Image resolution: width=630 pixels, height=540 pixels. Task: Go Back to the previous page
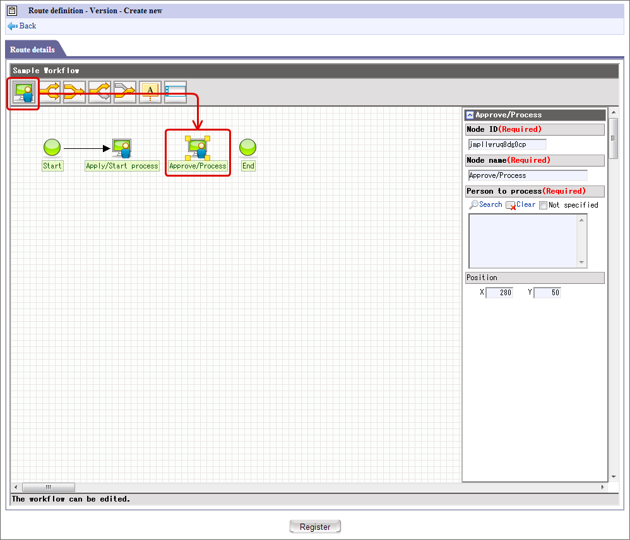click(28, 26)
